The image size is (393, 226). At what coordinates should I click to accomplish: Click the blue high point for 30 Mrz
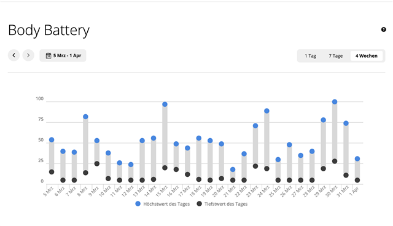click(335, 102)
